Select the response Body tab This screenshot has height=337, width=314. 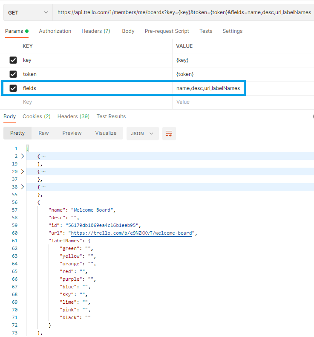pos(10,116)
